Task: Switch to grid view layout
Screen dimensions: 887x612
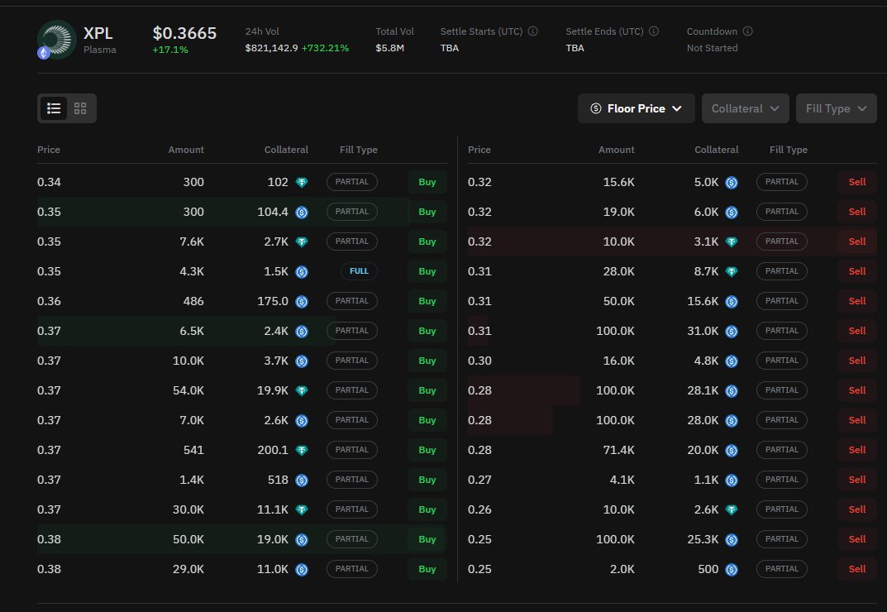Action: (x=80, y=108)
